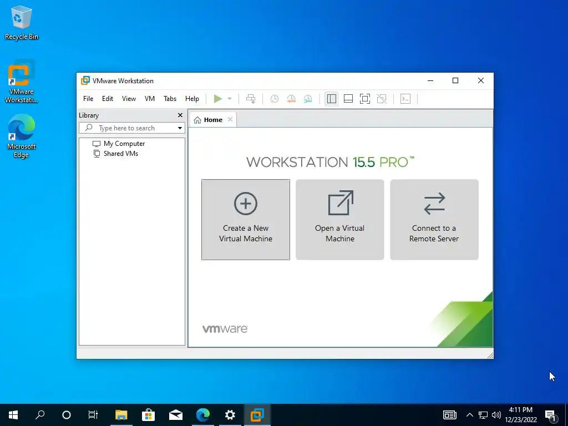Screen dimensions: 568x426
Task: Open the View menu
Action: point(129,99)
